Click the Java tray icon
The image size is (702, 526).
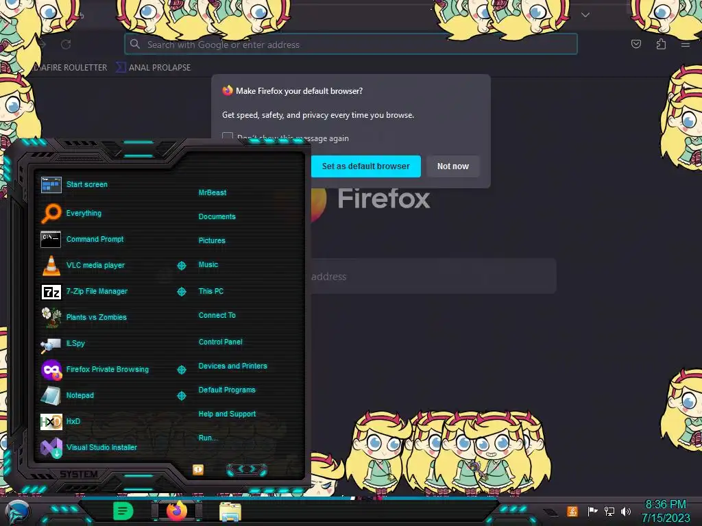tap(572, 511)
